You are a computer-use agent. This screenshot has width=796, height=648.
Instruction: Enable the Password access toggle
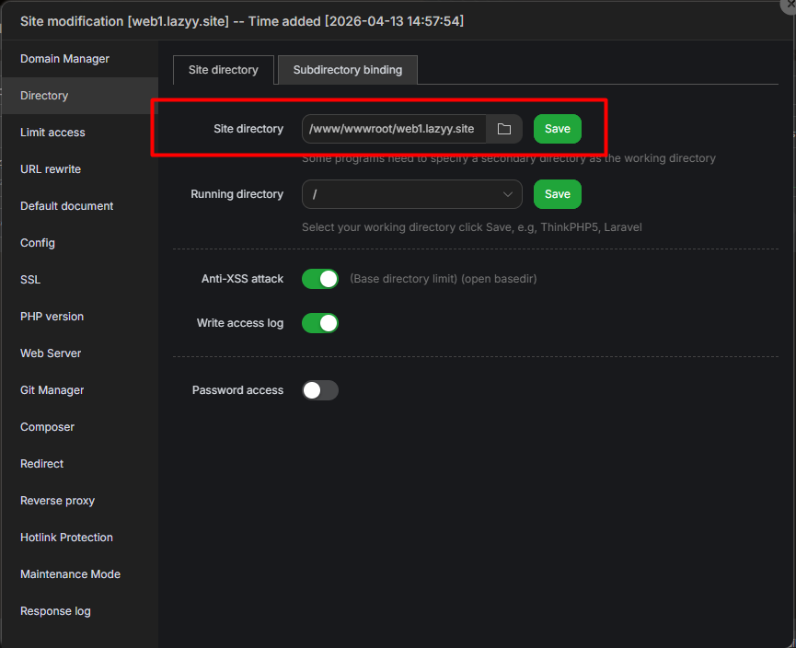pyautogui.click(x=320, y=390)
